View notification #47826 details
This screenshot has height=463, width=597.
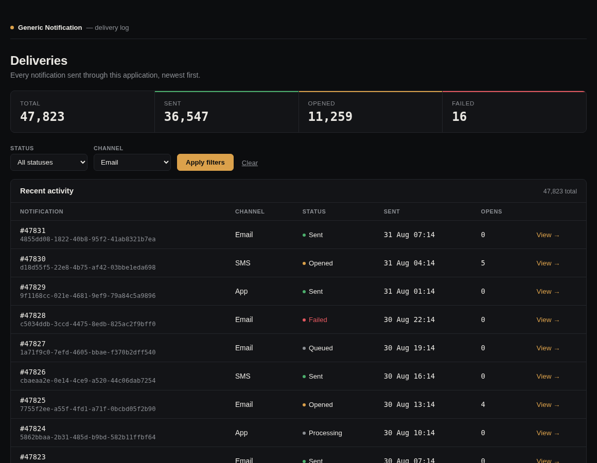(x=548, y=376)
